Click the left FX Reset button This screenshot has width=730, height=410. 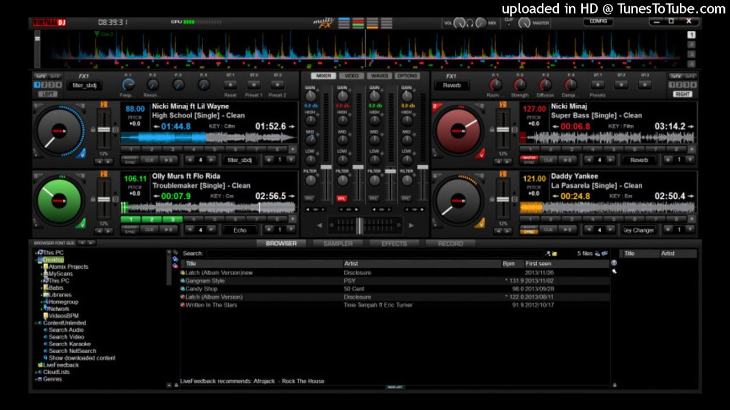tap(230, 85)
